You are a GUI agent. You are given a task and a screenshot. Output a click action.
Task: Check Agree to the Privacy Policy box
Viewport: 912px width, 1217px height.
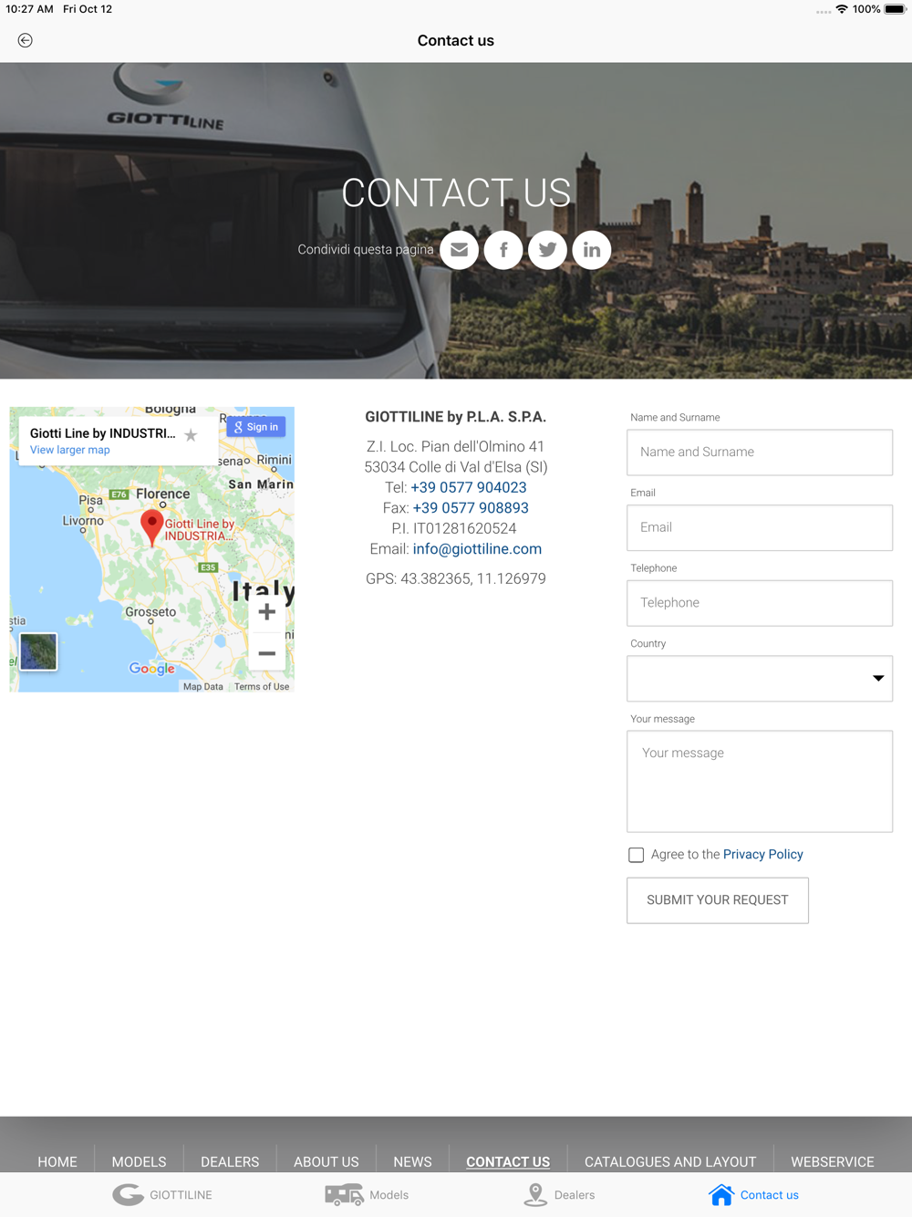tap(637, 855)
